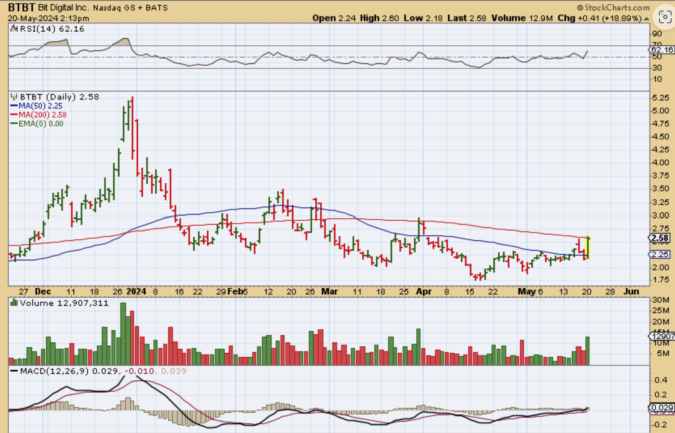The image size is (675, 433).
Task: Select the yellow highlighted latest price bar
Action: 588,247
